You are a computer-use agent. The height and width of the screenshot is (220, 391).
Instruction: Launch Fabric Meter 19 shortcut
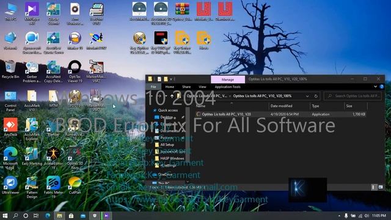pyautogui.click(x=53, y=188)
